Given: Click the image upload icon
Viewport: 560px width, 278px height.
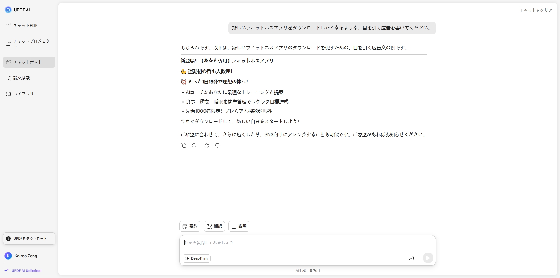Looking at the screenshot, I should (411, 258).
